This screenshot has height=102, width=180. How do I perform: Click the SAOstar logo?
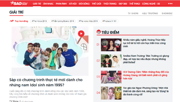tap(19, 3)
